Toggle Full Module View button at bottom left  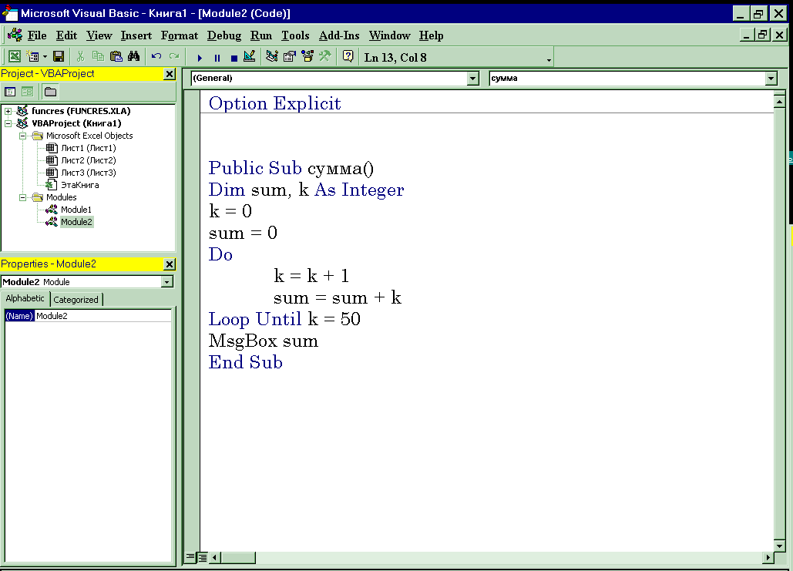[202, 557]
